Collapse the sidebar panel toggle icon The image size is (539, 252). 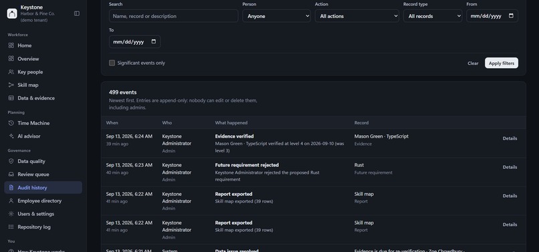click(77, 13)
